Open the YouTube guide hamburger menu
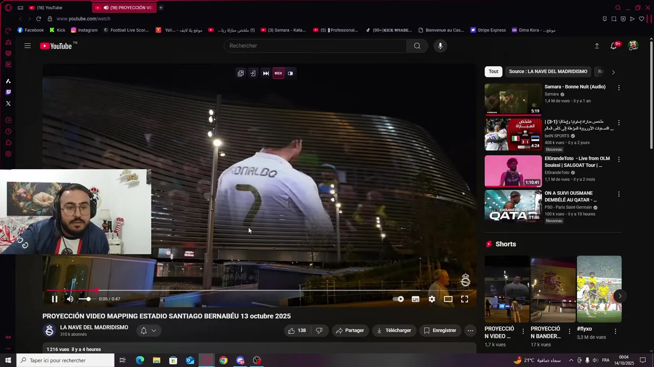The image size is (654, 367). [28, 46]
